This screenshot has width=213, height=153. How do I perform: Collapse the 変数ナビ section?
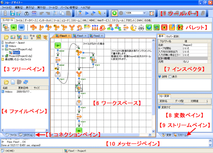pyautogui.click(x=159, y=107)
